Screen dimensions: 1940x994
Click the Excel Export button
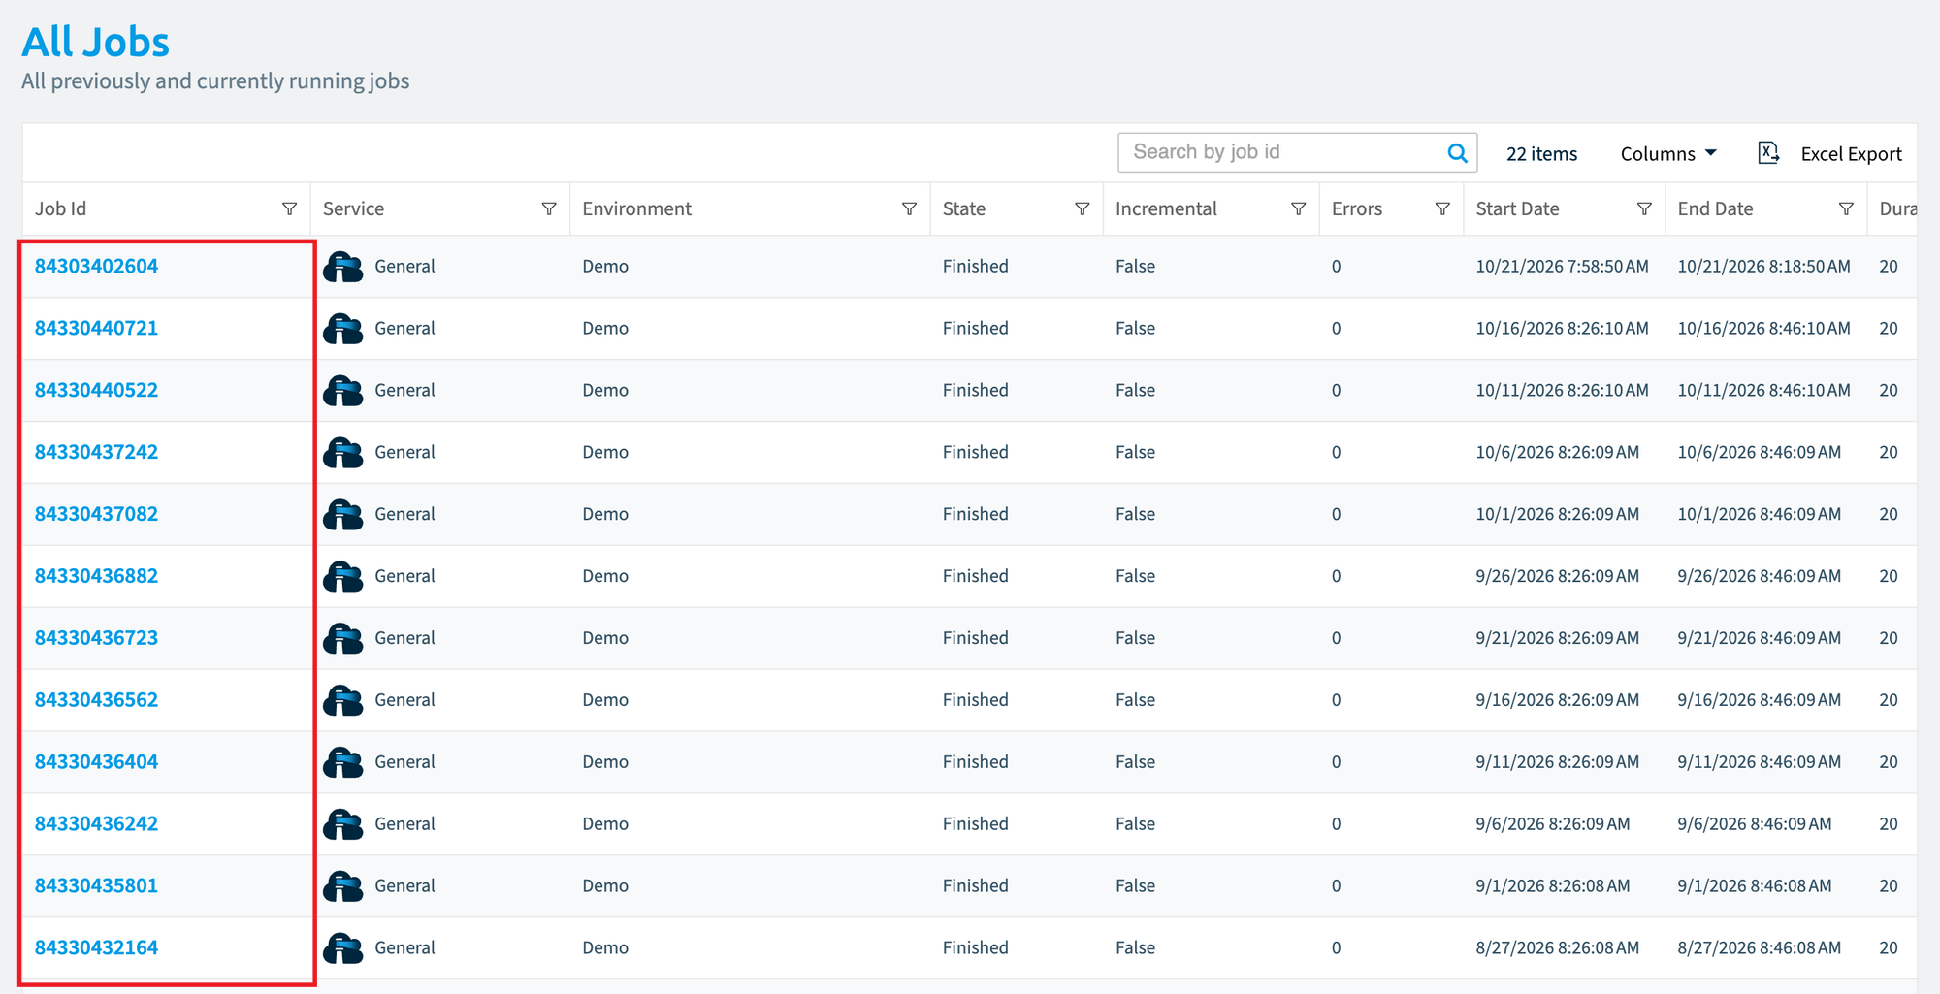(x=1830, y=154)
